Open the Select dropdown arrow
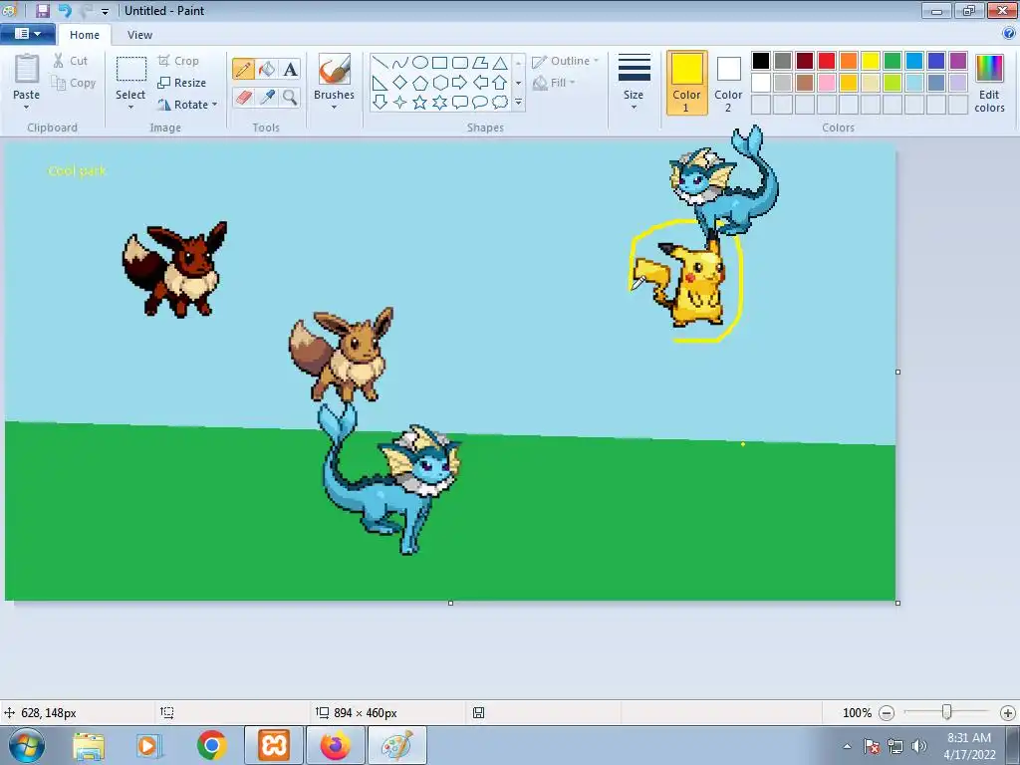 (130, 108)
